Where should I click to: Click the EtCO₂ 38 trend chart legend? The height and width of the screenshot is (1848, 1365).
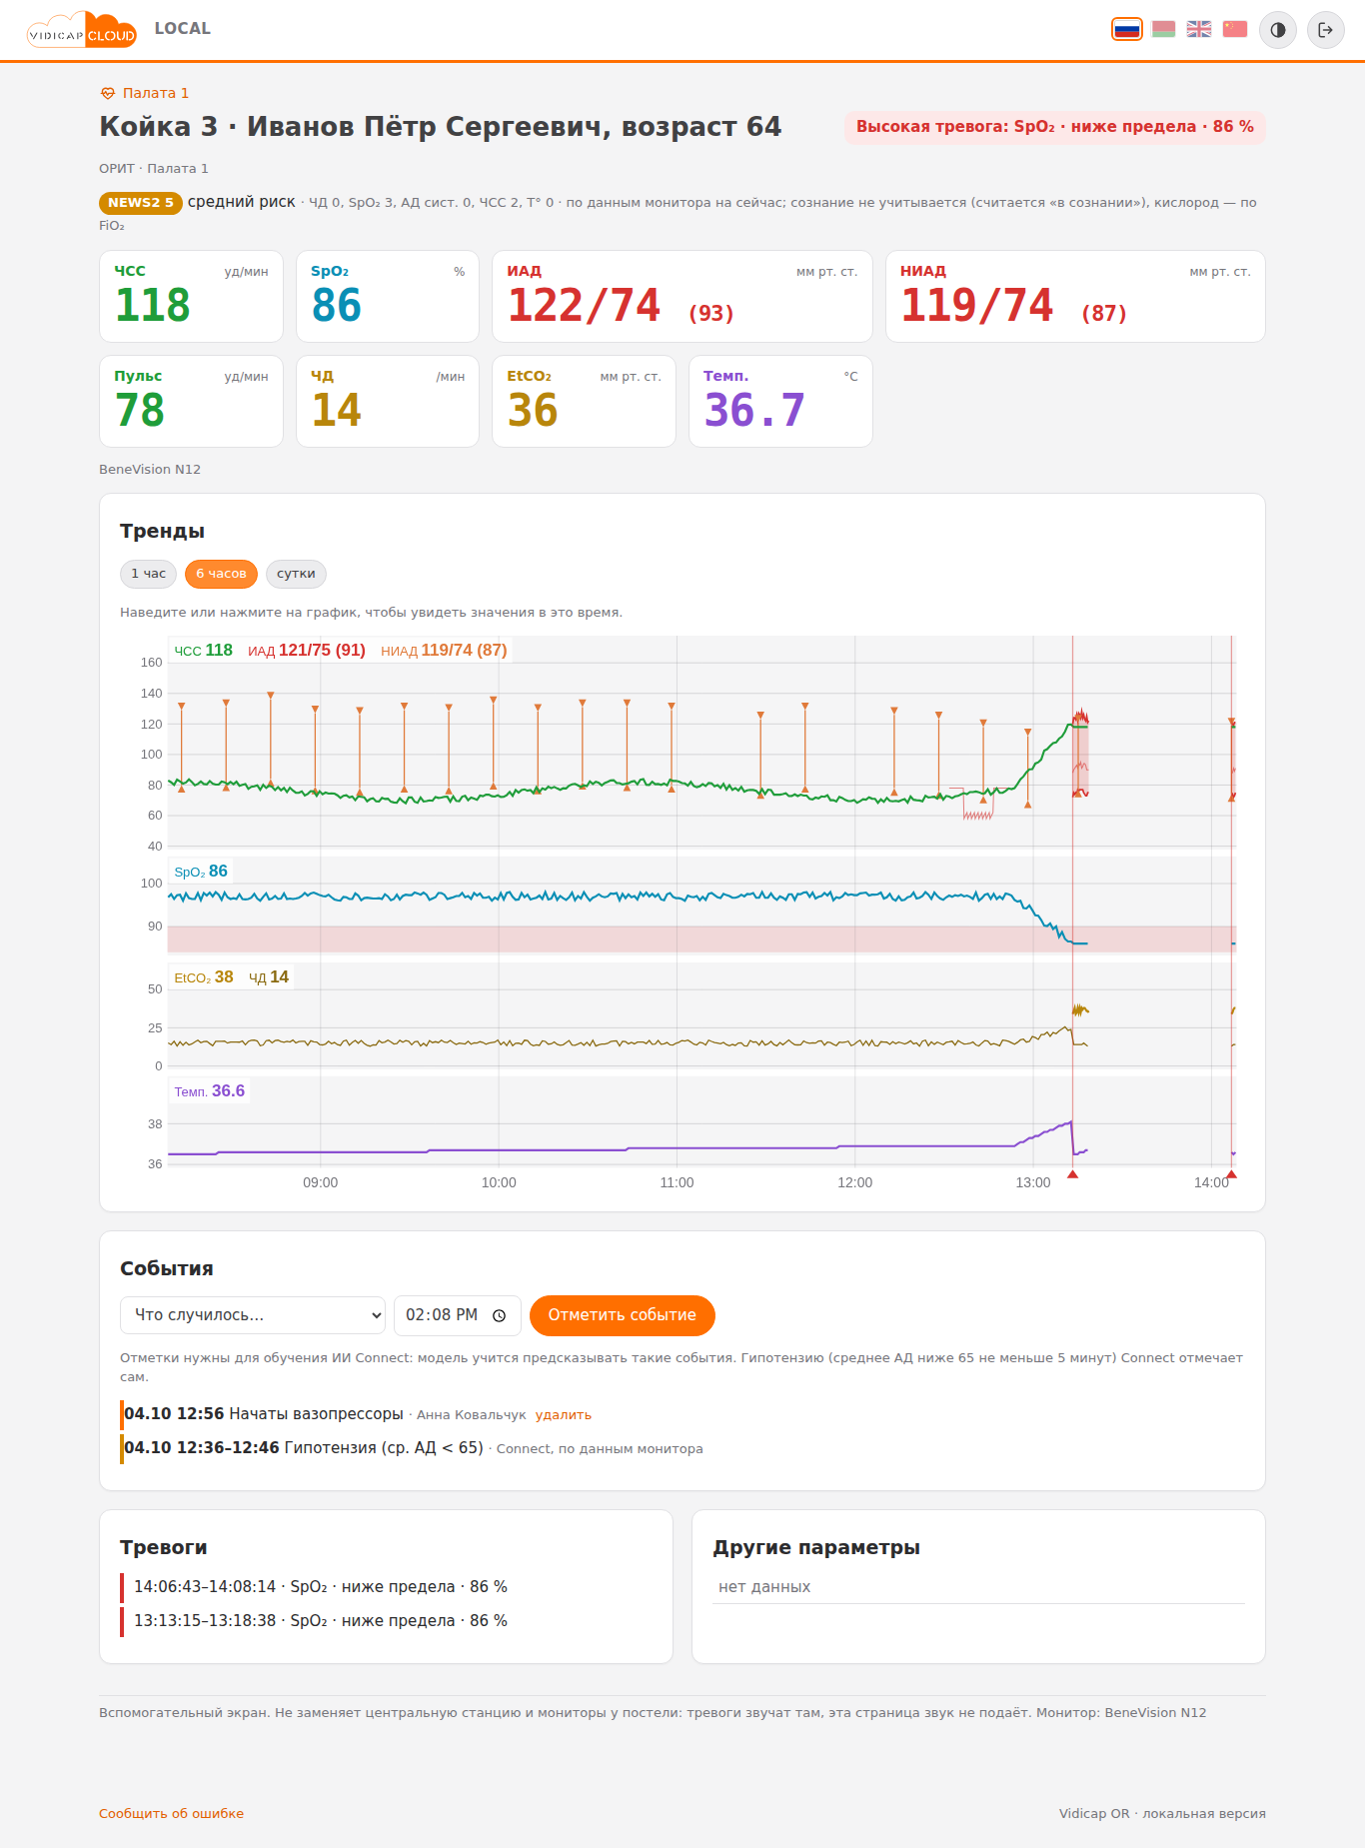point(204,977)
